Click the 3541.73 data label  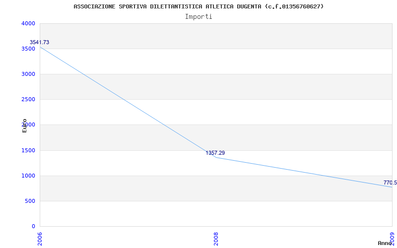point(40,42)
